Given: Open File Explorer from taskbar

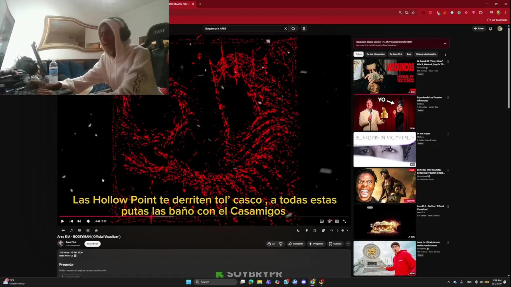Looking at the screenshot, I should point(259,282).
